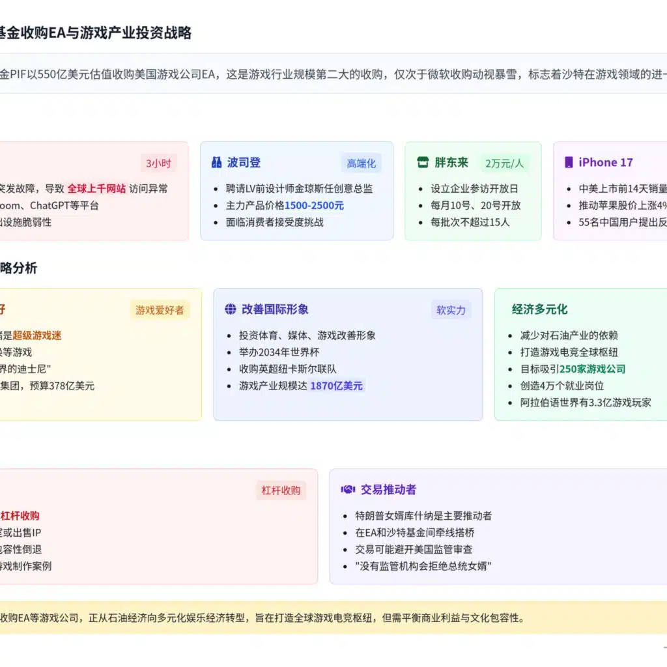Image resolution: width=667 pixels, height=667 pixels.
Task: Click the 波司登 clothing brand icon
Action: tap(217, 163)
